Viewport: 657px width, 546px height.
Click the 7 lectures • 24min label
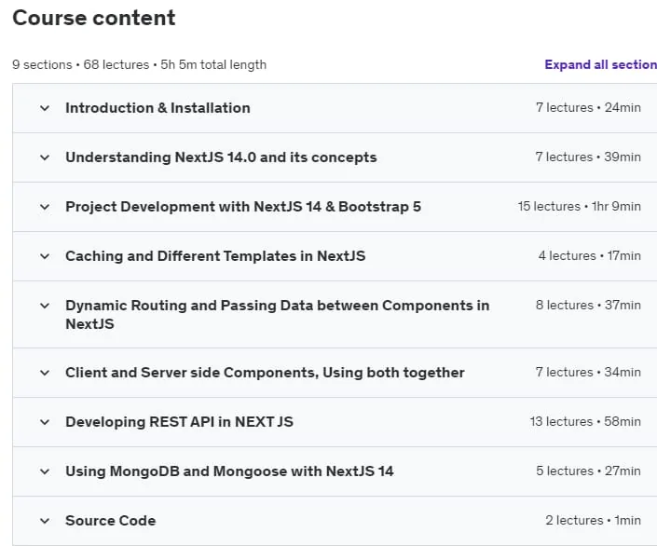588,108
